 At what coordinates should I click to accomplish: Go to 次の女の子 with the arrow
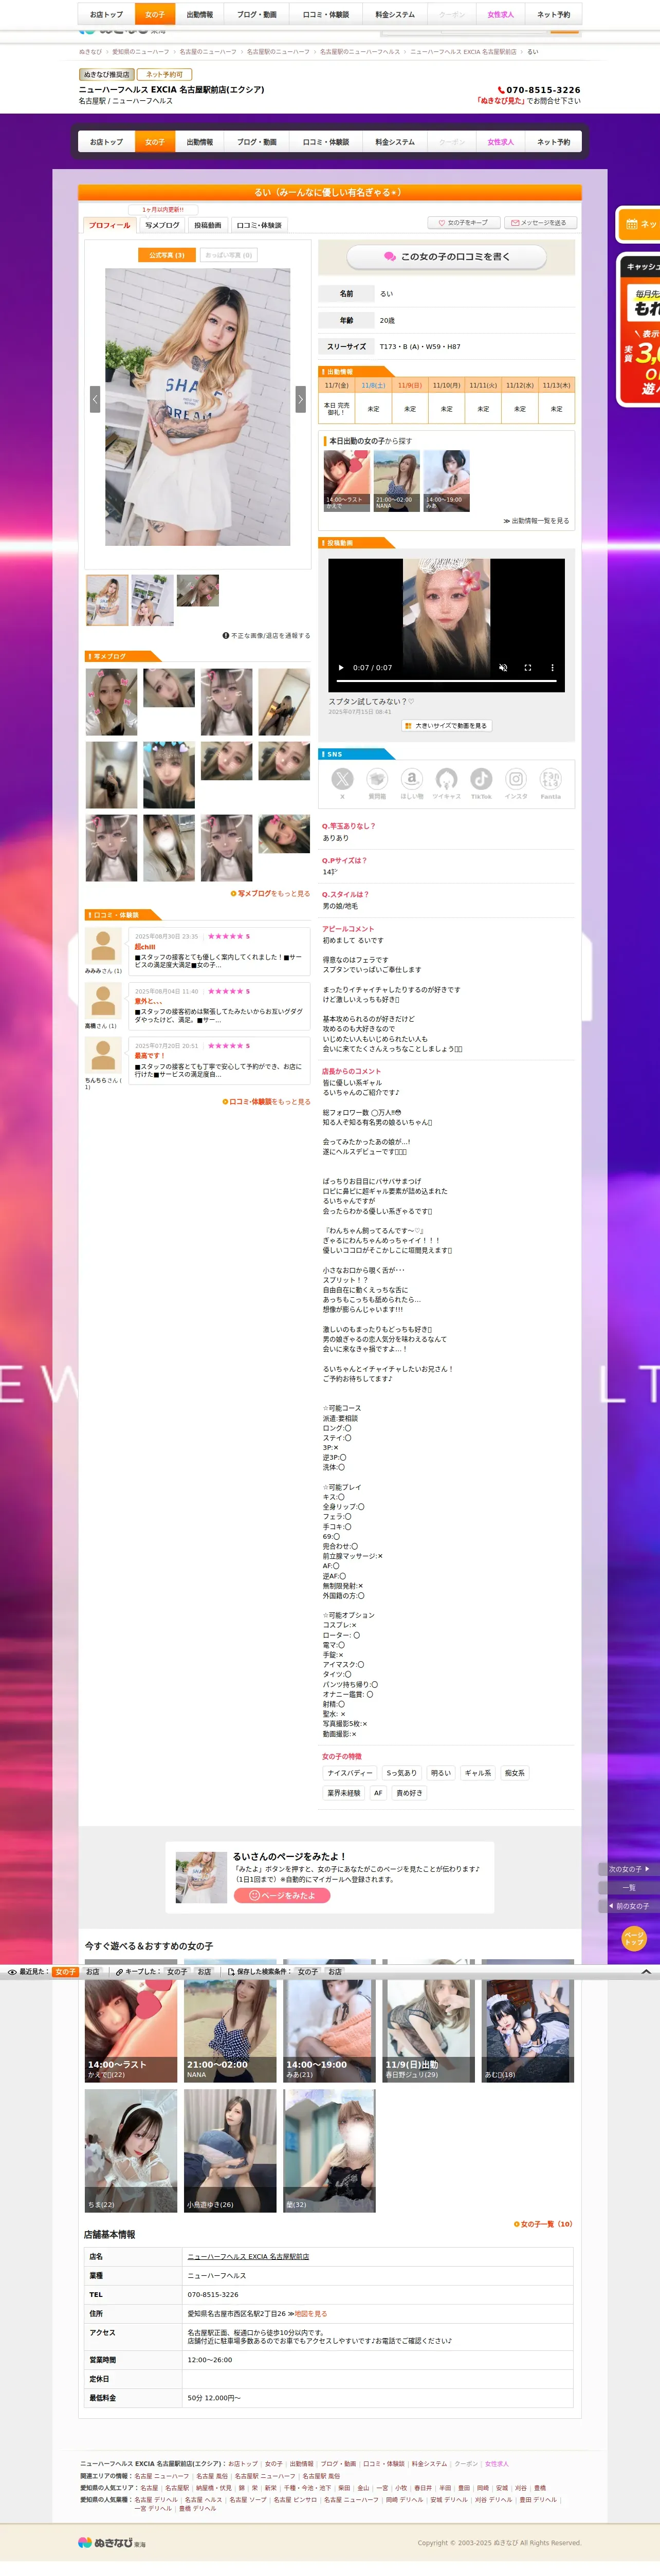pos(630,1869)
